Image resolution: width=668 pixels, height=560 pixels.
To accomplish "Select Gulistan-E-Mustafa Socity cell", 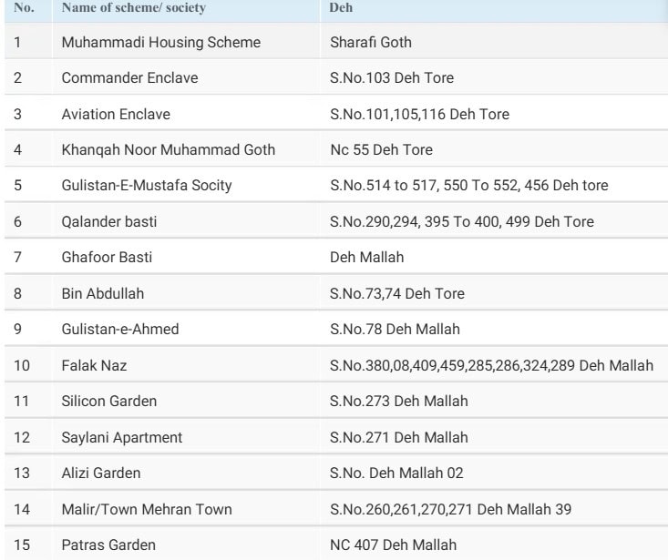I will point(147,186).
